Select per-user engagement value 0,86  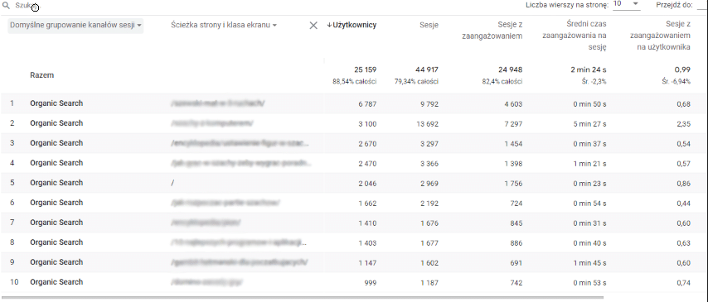click(684, 184)
